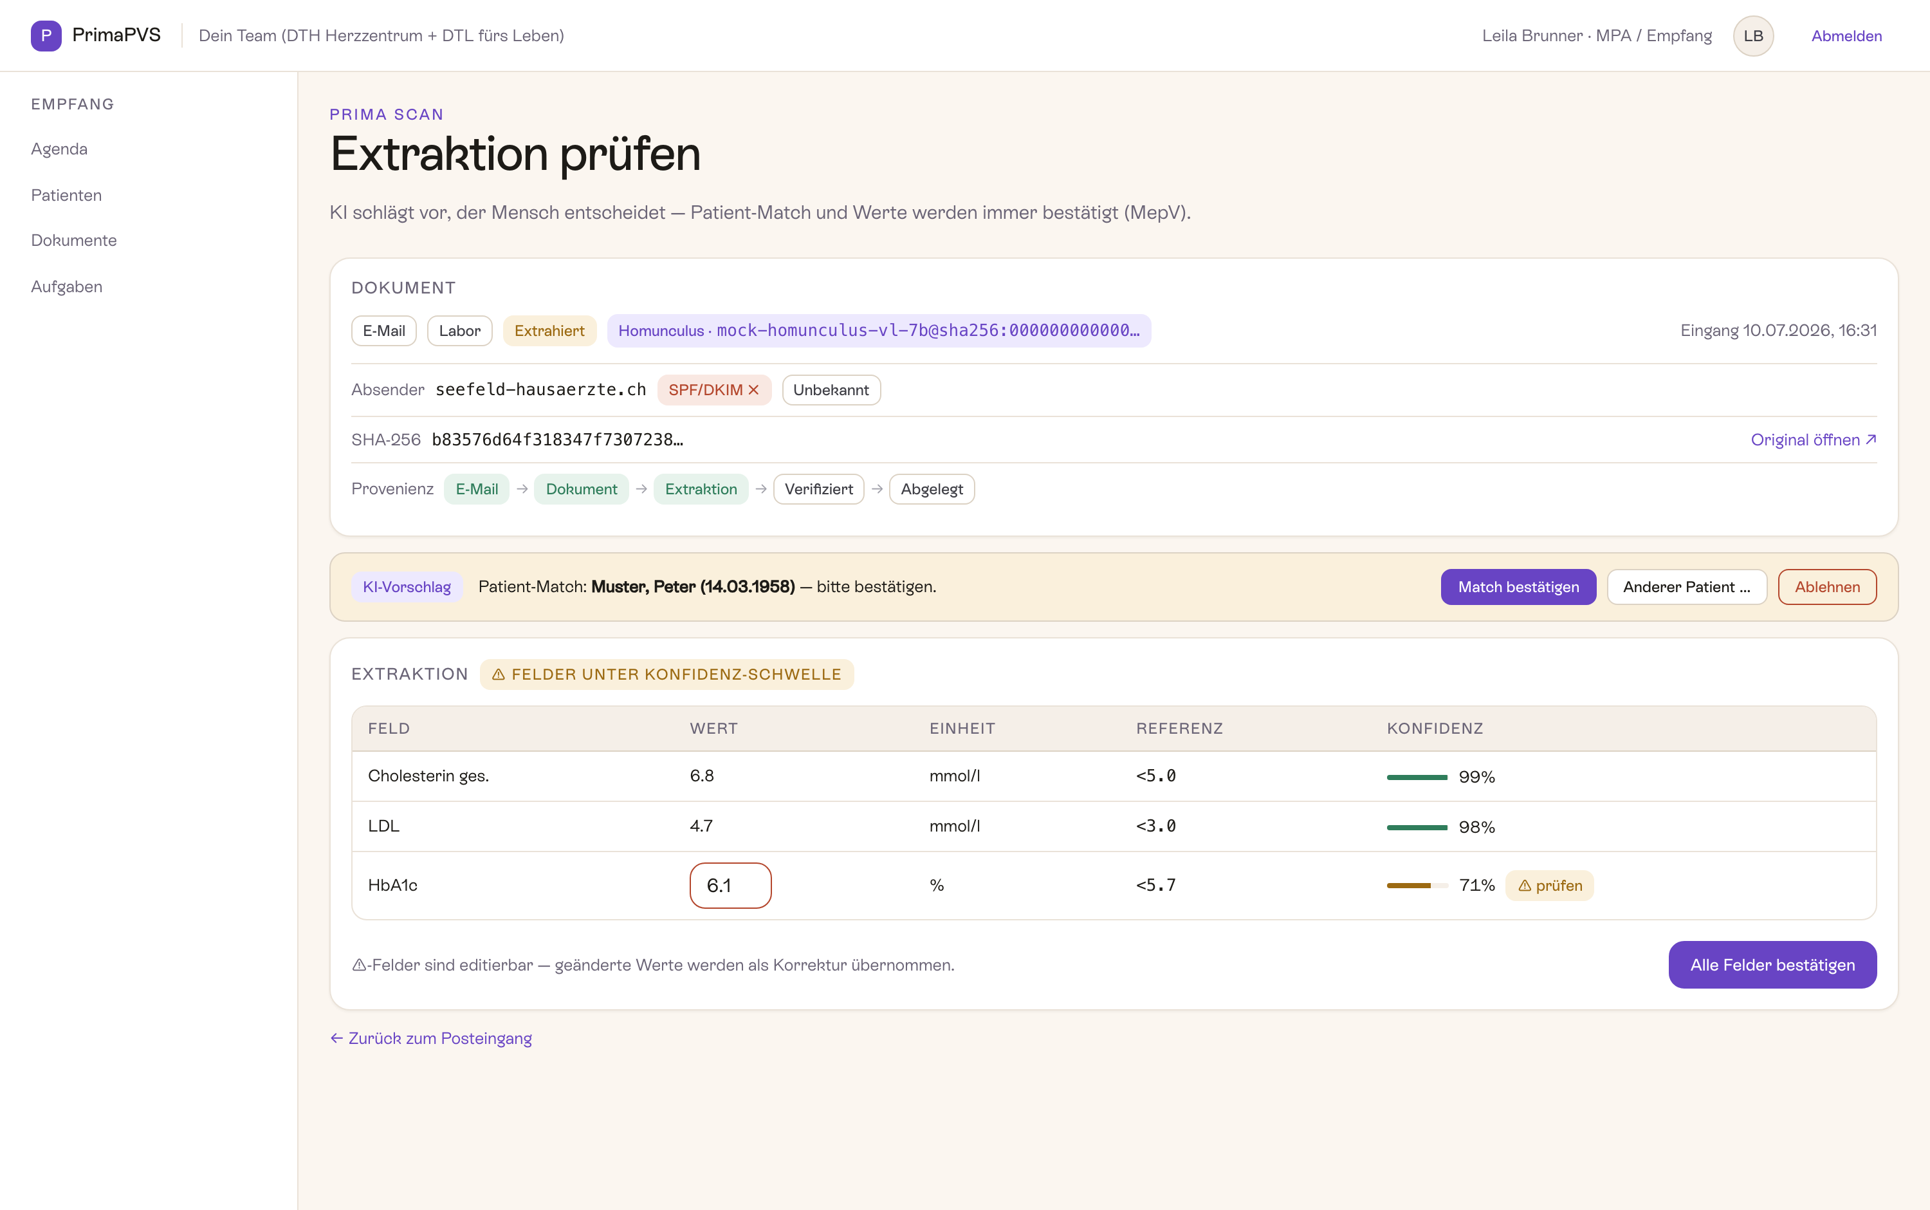Open Dokumente in the sidebar
This screenshot has width=1930, height=1210.
73,240
